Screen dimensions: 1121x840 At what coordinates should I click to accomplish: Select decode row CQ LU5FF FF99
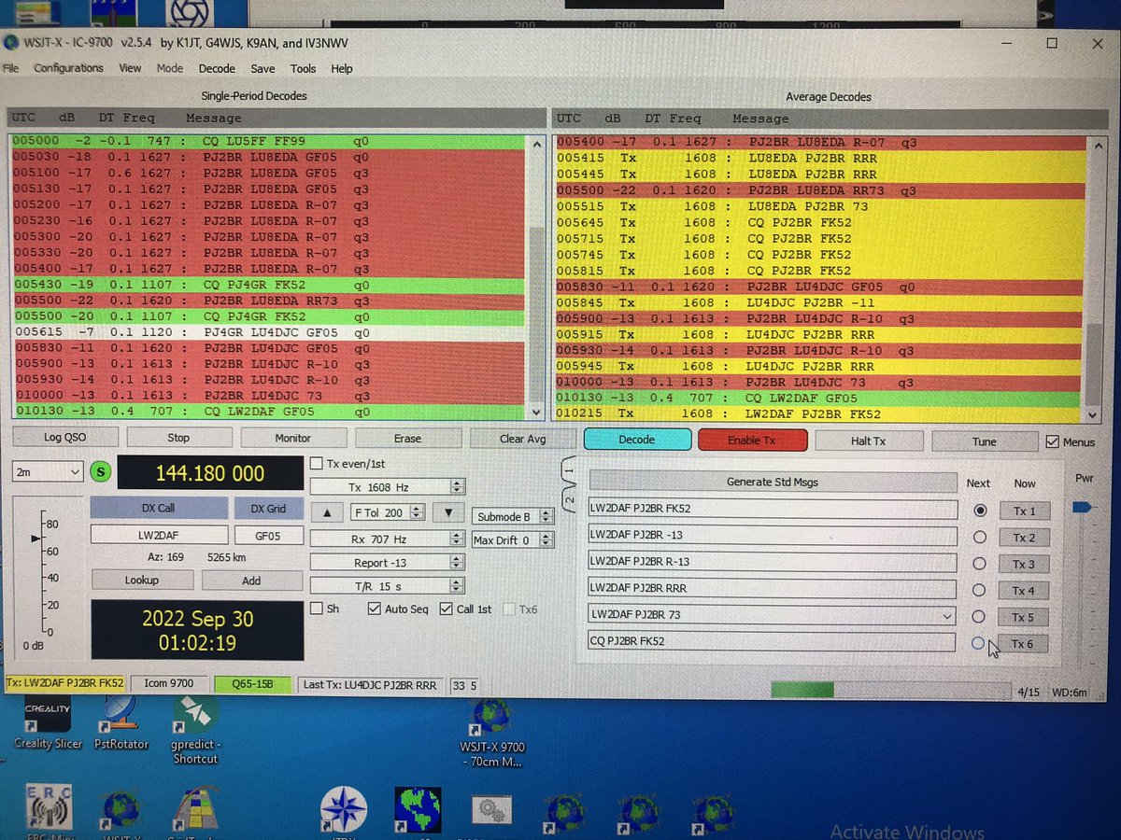pyautogui.click(x=267, y=142)
